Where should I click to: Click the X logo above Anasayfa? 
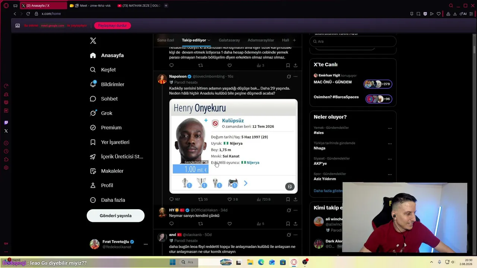click(x=93, y=41)
